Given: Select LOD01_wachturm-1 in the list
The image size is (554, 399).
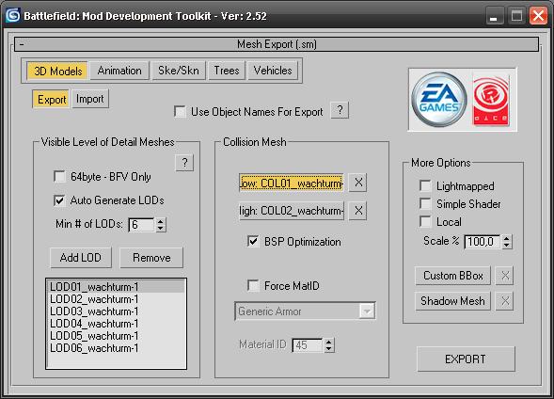Looking at the screenshot, I should point(116,287).
